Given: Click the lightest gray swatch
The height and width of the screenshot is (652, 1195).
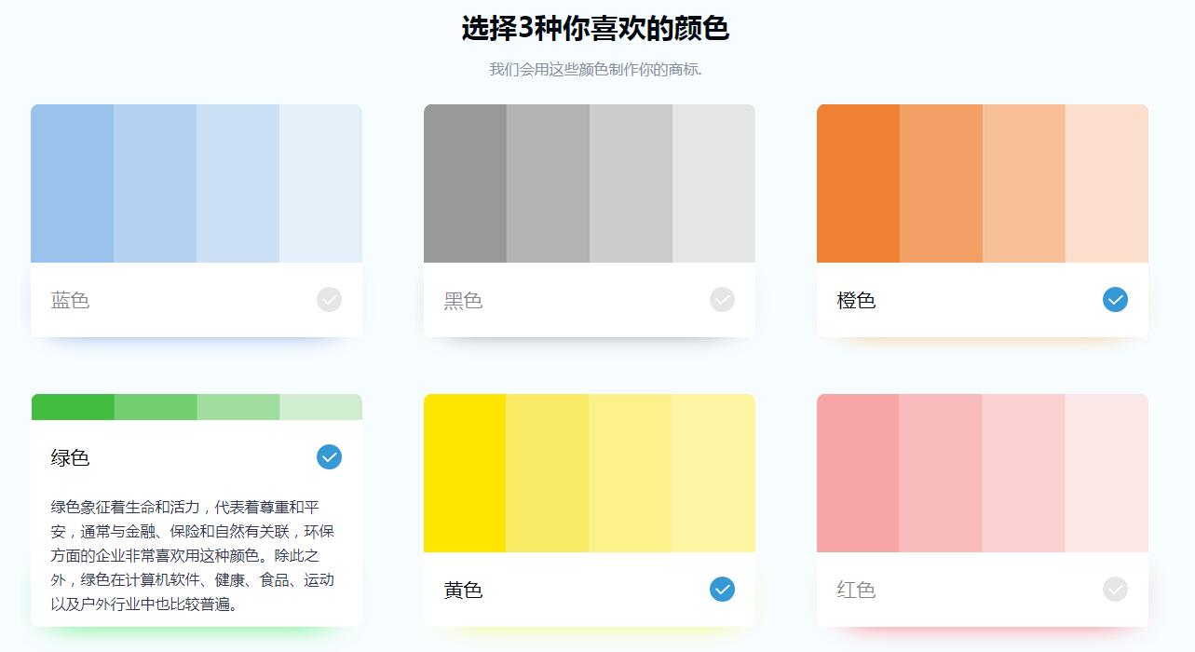Looking at the screenshot, I should click(x=713, y=183).
